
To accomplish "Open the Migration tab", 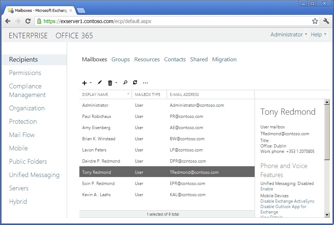I will (224, 59).
